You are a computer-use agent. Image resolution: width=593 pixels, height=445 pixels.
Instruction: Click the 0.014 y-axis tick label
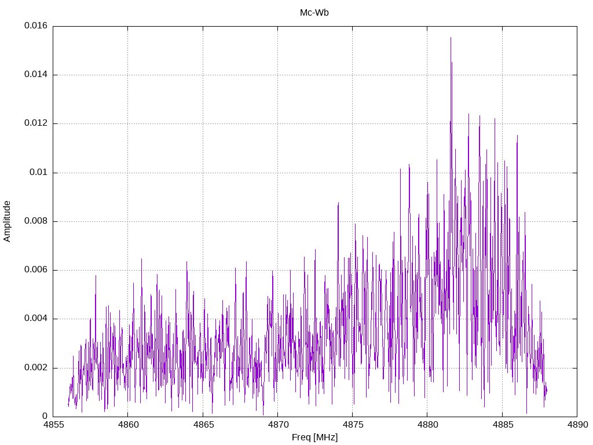35,75
